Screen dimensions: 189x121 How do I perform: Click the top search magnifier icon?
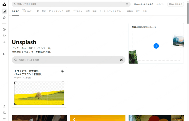click(x=15, y=4)
